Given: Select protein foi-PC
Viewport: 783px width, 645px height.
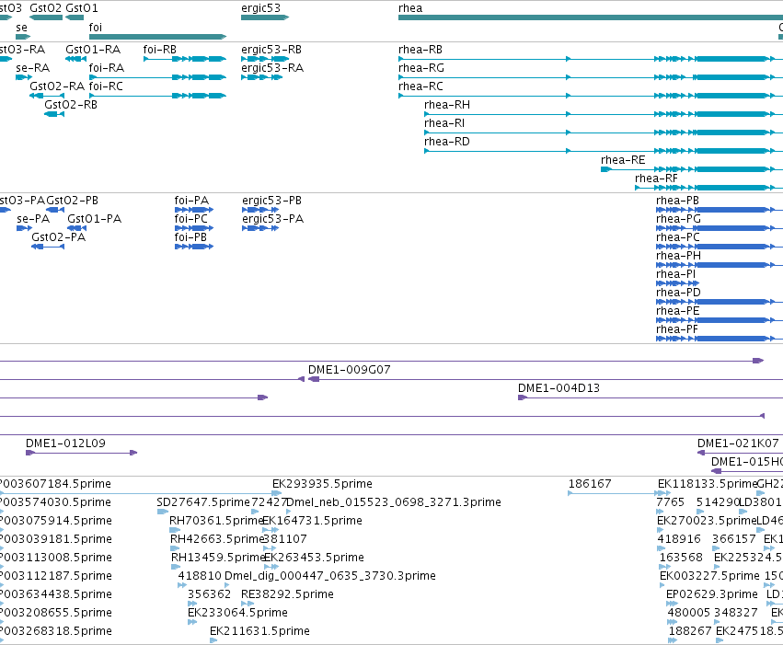Looking at the screenshot, I should point(194,228).
